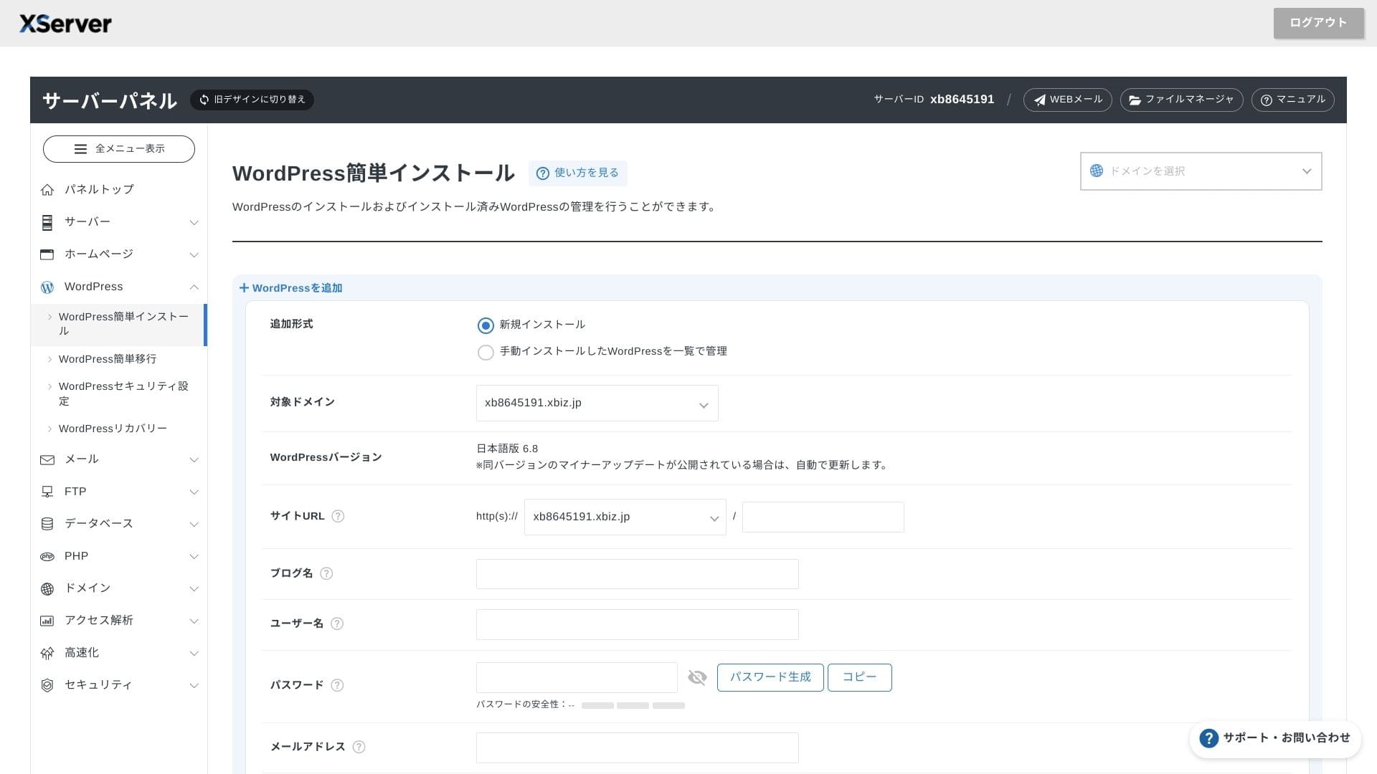
Task: Click help icon next to ブログ名
Action: tap(326, 573)
